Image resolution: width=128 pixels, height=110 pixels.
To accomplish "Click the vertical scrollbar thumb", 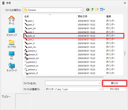I will pos(125,53).
